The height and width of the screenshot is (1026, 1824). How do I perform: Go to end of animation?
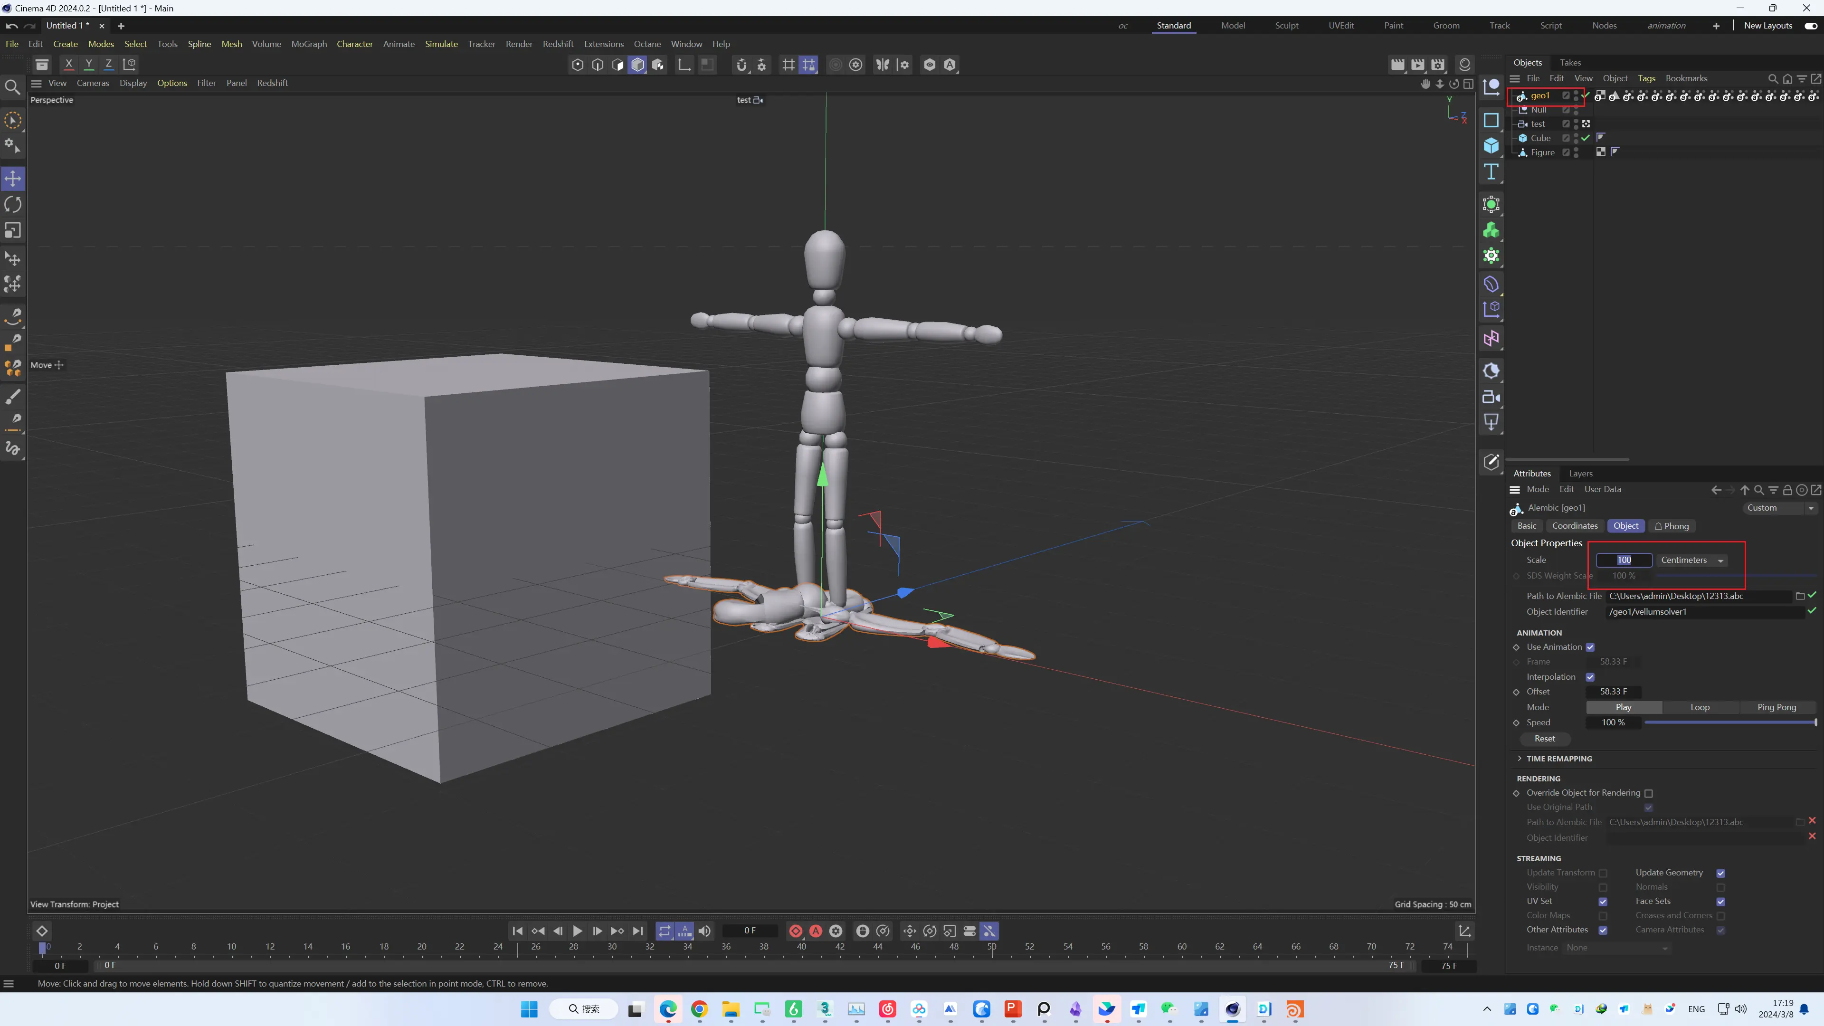[x=637, y=931]
